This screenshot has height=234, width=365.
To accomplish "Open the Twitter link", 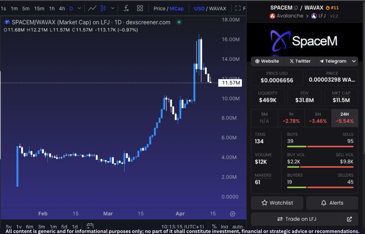I will (300, 61).
